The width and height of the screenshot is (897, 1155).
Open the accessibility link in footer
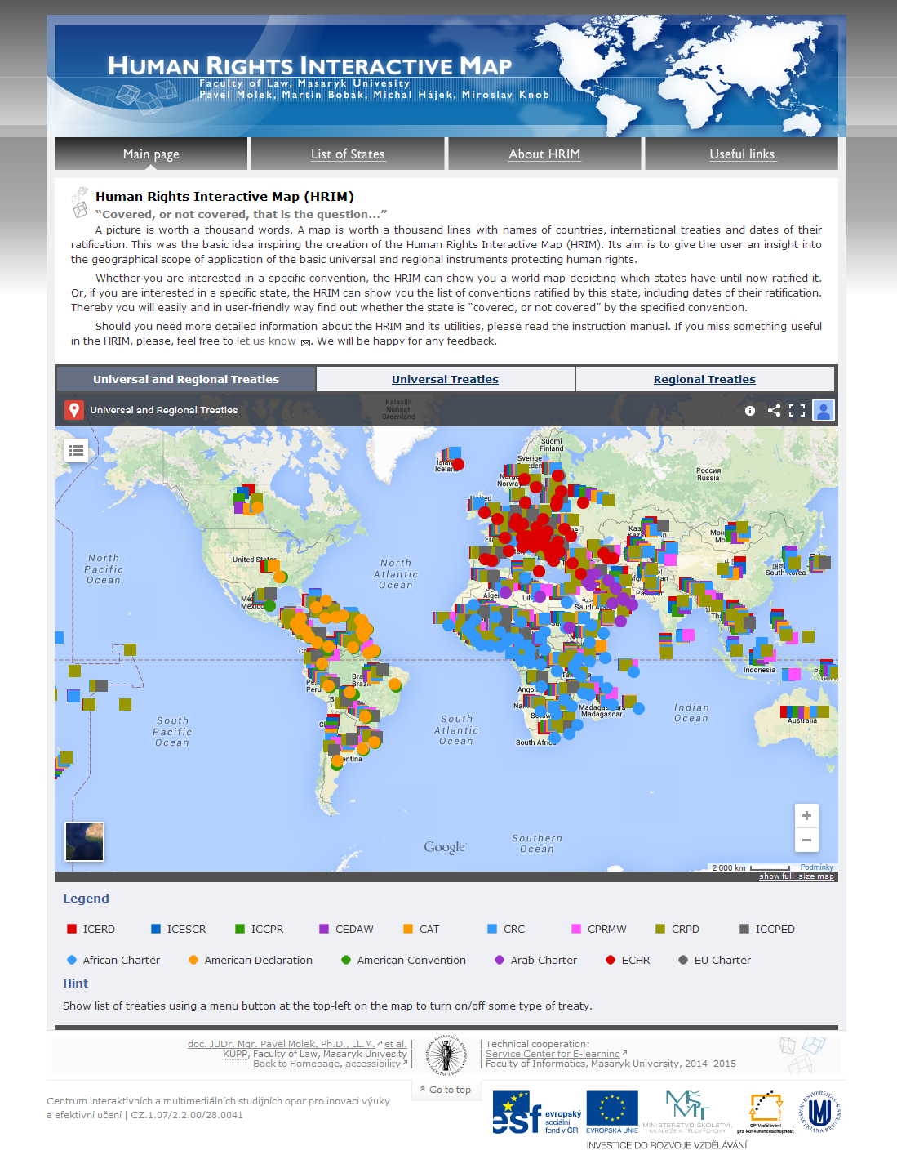373,1064
